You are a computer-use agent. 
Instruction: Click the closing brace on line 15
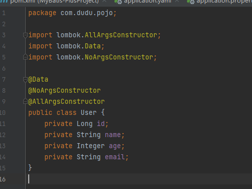point(30,168)
